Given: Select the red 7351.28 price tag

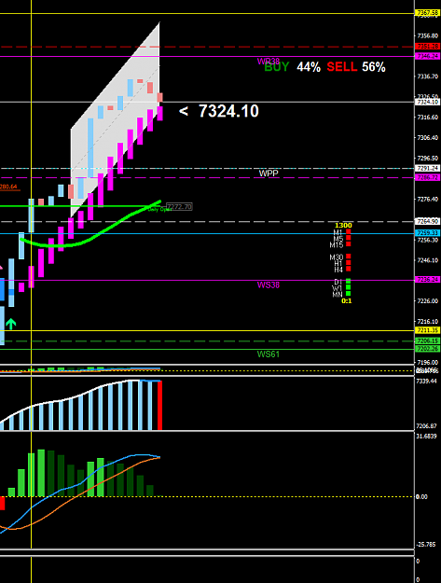Looking at the screenshot, I should click(428, 47).
